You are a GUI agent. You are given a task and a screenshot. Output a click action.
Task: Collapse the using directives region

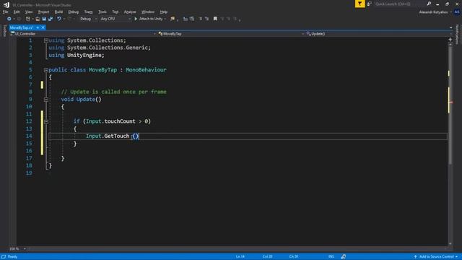46,40
